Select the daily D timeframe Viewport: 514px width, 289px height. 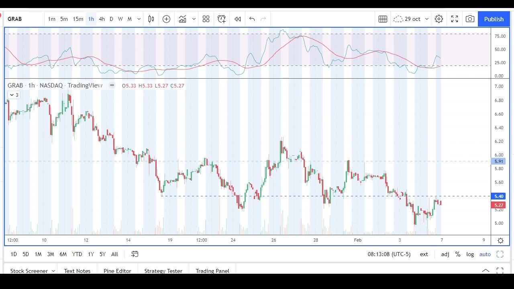(111, 19)
